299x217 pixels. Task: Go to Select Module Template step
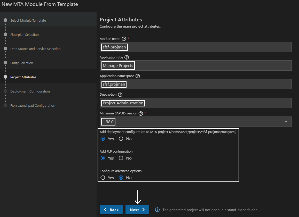tap(28, 20)
